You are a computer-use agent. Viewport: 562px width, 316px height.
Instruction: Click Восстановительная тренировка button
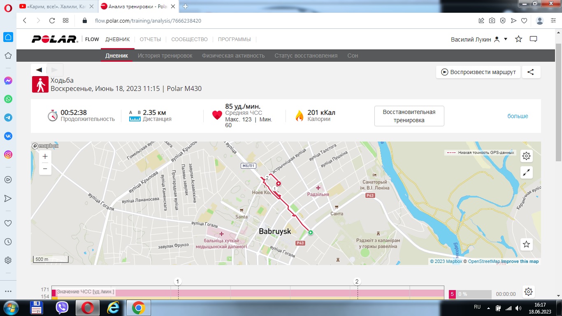point(409,116)
